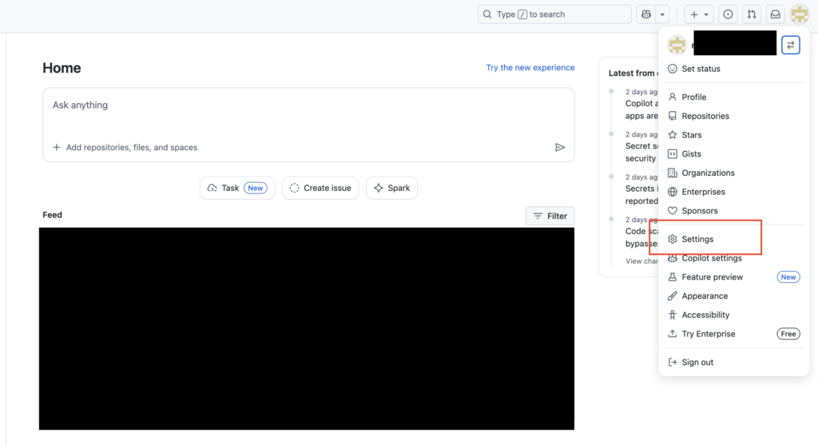Open the Copilot chat icon in header
This screenshot has width=818, height=445.
tap(645, 14)
